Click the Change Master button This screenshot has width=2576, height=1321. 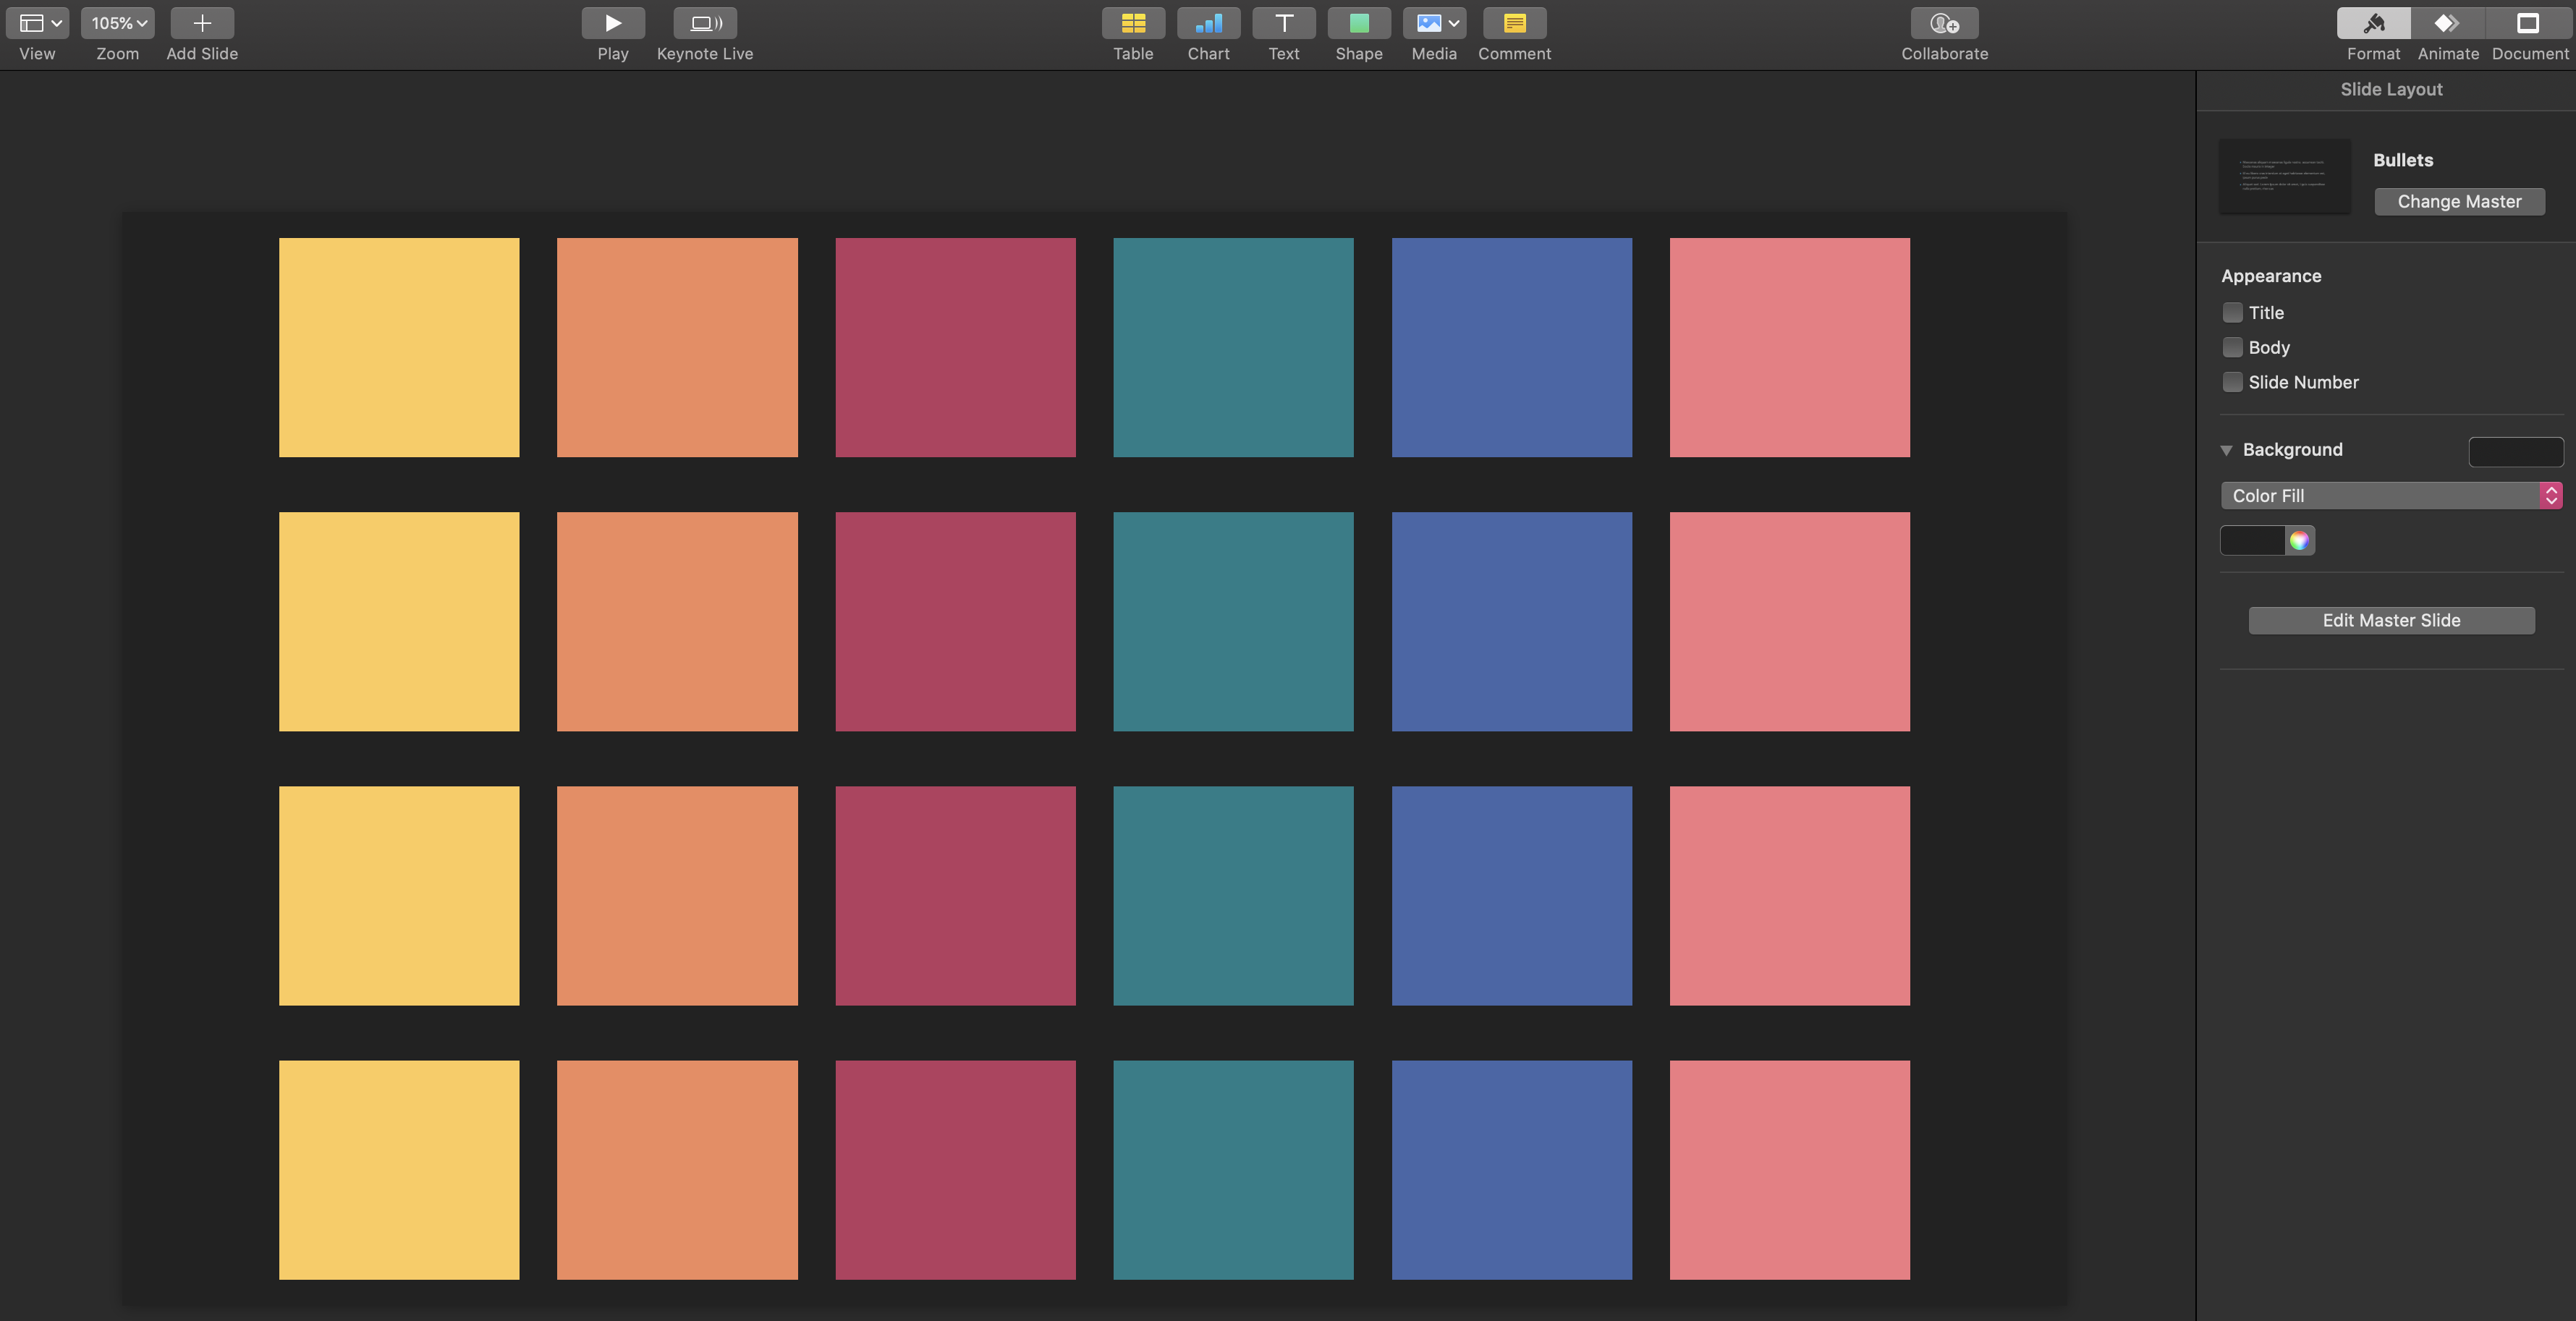click(2459, 201)
